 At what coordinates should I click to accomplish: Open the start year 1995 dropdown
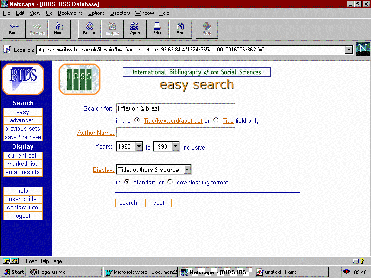(x=139, y=146)
